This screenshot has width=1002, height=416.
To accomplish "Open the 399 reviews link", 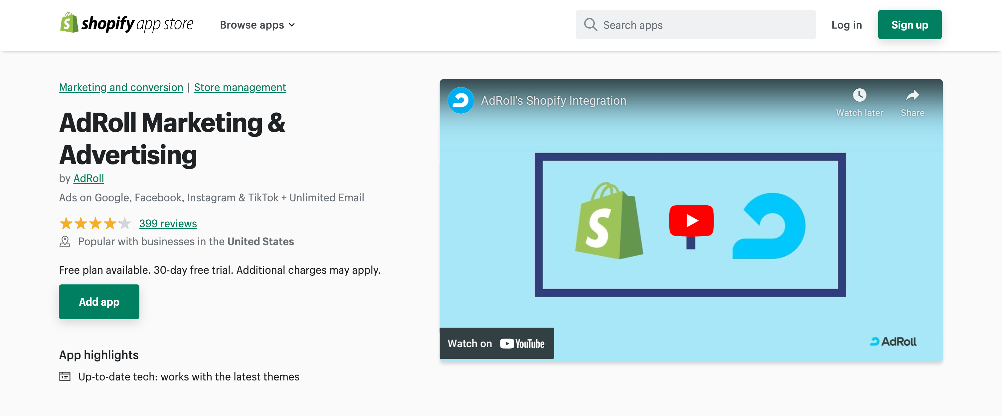I will [x=168, y=224].
